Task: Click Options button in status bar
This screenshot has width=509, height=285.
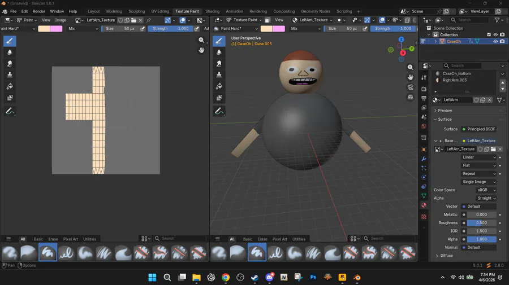Action: pyautogui.click(x=27, y=265)
